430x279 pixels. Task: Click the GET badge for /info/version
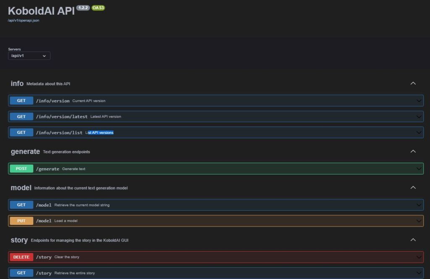pos(21,101)
